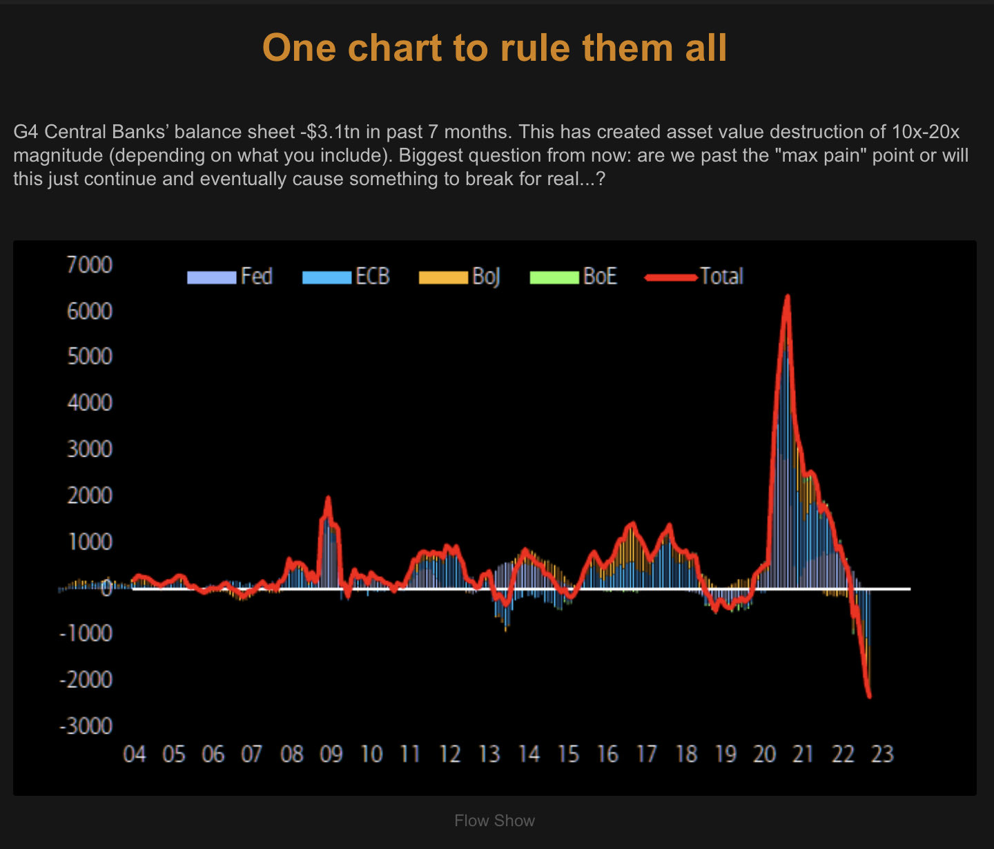This screenshot has width=994, height=849.
Task: Select the "BoE" legend text
Action: point(600,276)
